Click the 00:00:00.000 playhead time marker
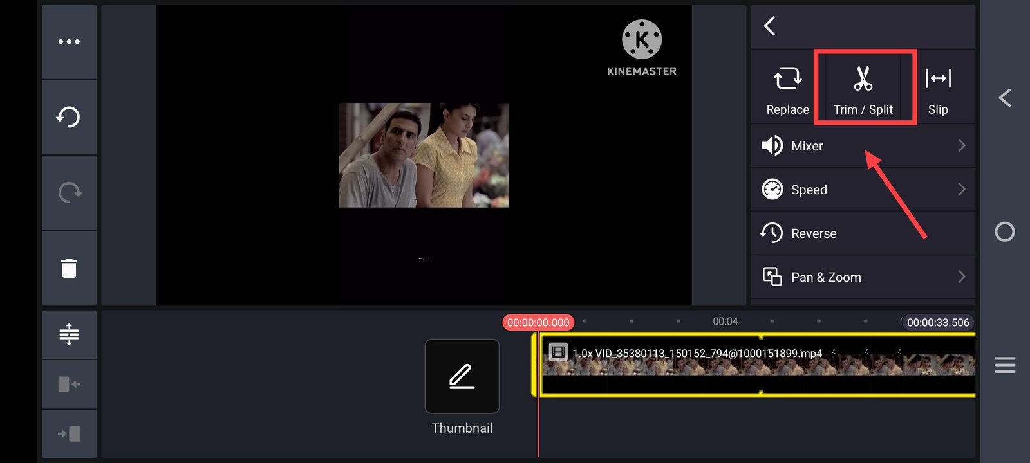The width and height of the screenshot is (1030, 463). [x=538, y=322]
